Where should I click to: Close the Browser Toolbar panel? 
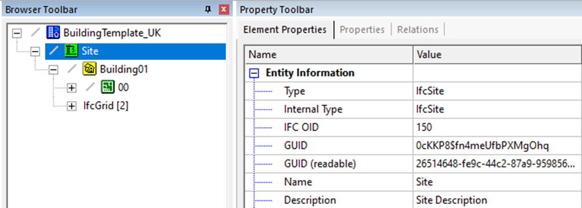click(224, 10)
